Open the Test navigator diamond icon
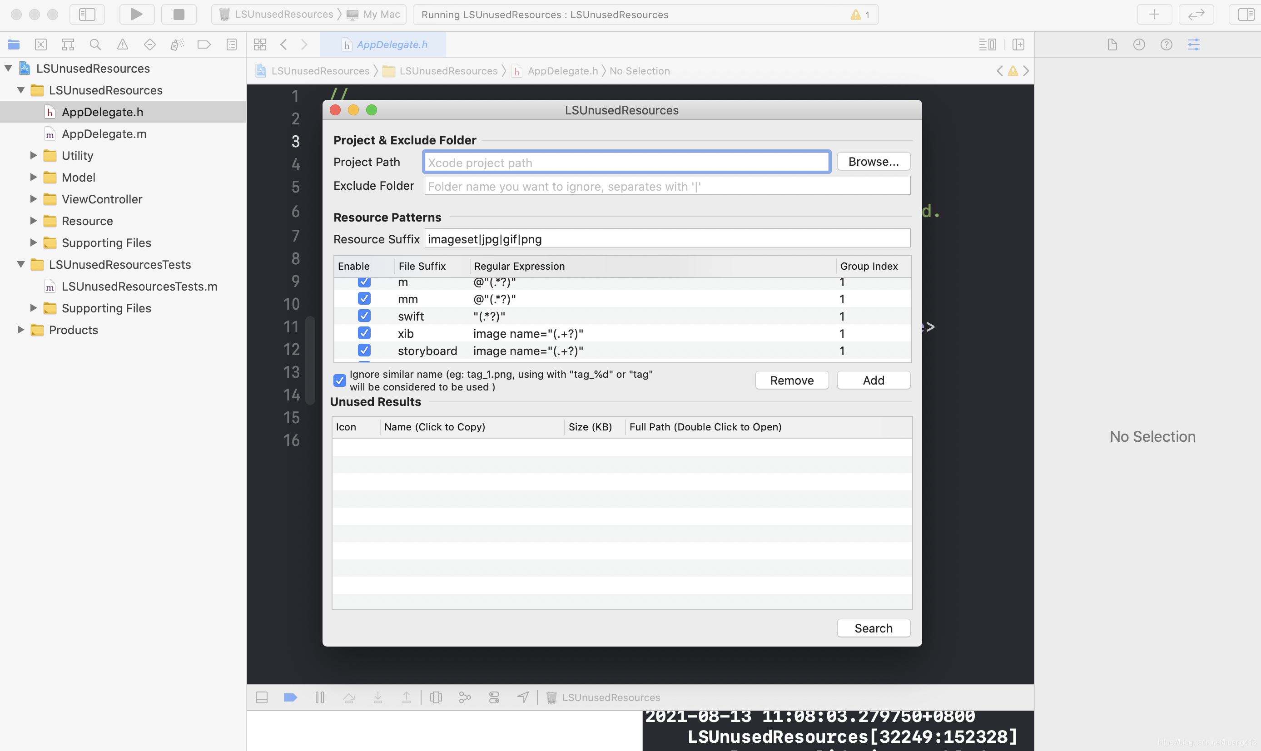Image resolution: width=1261 pixels, height=751 pixels. [150, 44]
